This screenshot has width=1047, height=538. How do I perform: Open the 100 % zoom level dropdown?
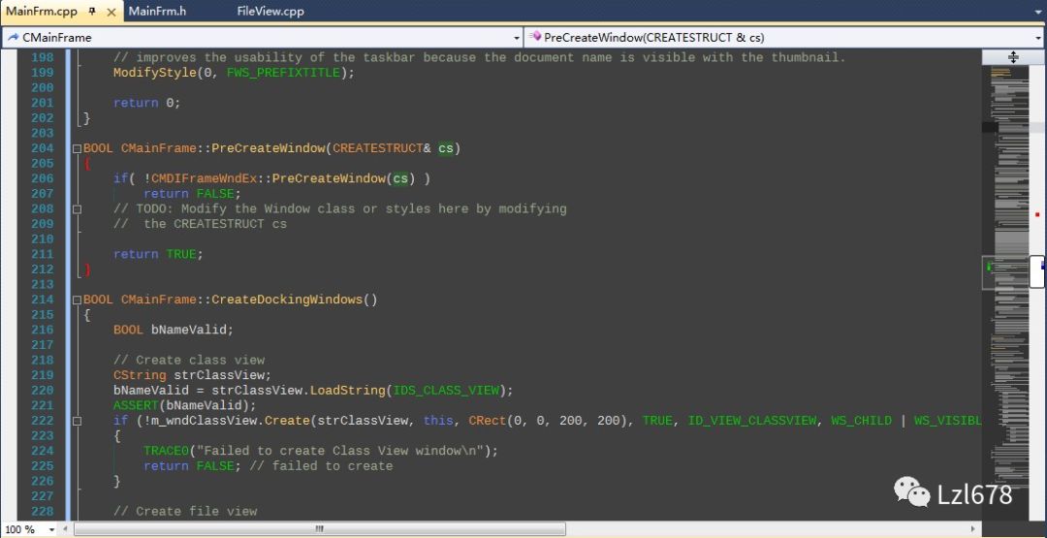coord(52,529)
